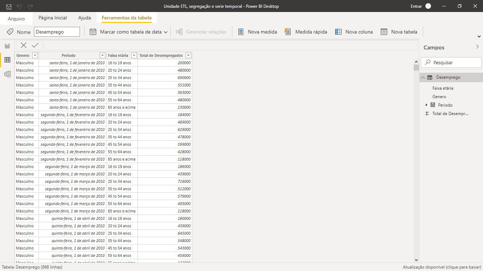
Task: Sign in via the Entrar button
Action: [x=417, y=6]
